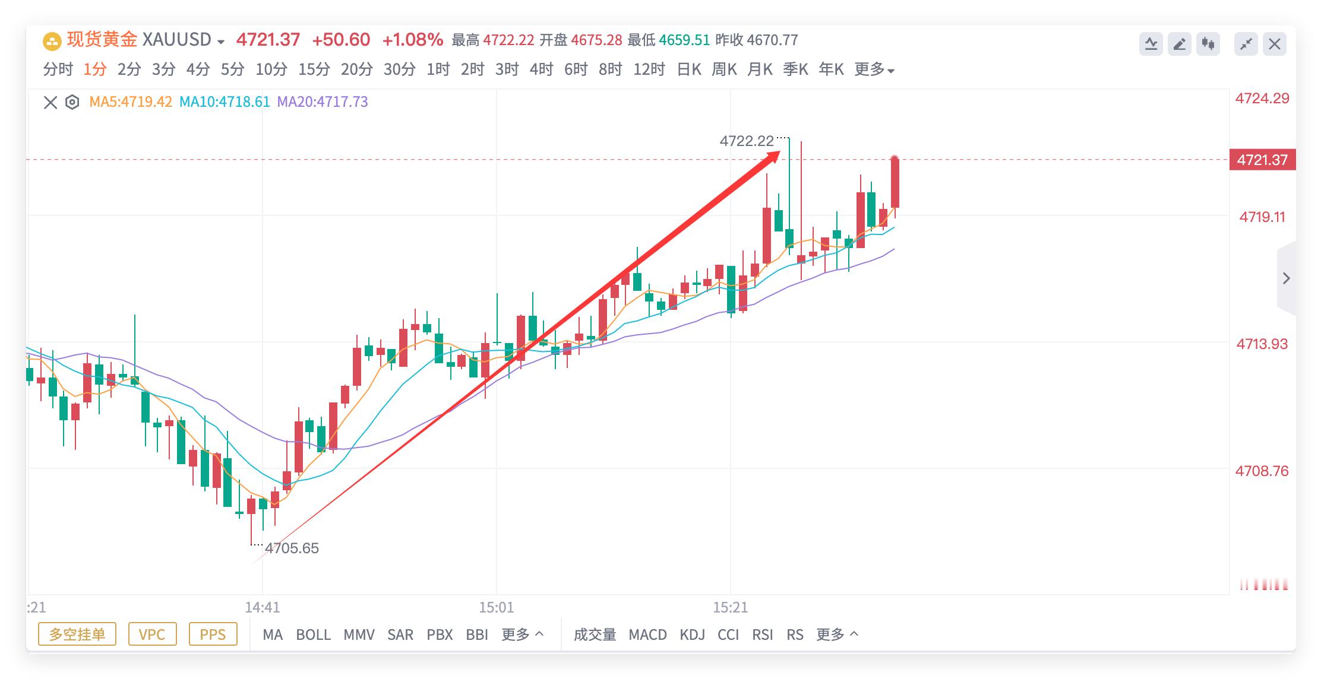This screenshot has height=679, width=1321.
Task: Click the gold coin logo icon
Action: pos(51,40)
